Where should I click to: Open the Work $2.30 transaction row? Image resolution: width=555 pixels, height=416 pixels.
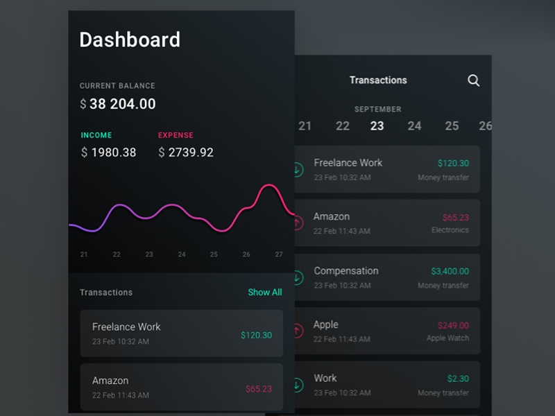point(387,385)
